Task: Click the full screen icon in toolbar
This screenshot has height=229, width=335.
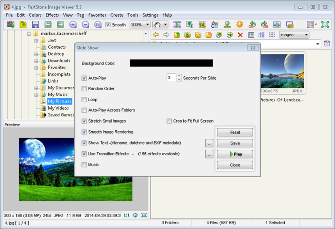Action: point(325,25)
